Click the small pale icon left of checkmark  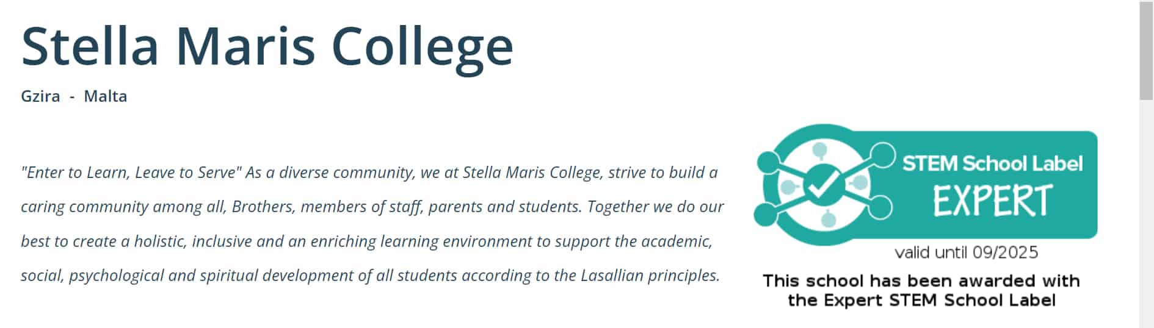pos(789,186)
